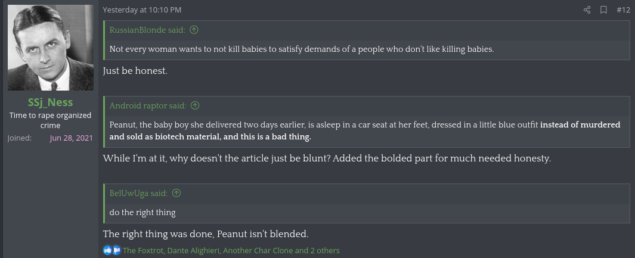Click arrow icon beside Android raptor said
This screenshot has height=258, width=635.
[x=195, y=105]
